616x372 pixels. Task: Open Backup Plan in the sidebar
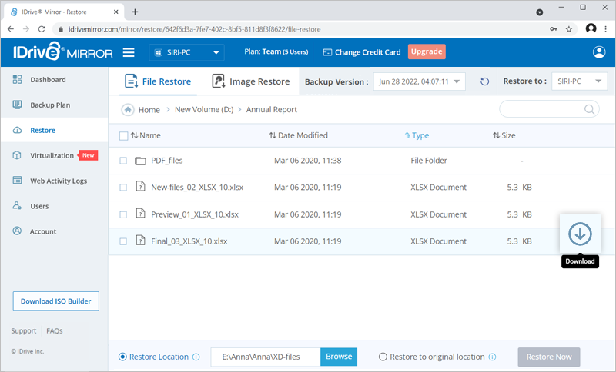[x=50, y=105]
